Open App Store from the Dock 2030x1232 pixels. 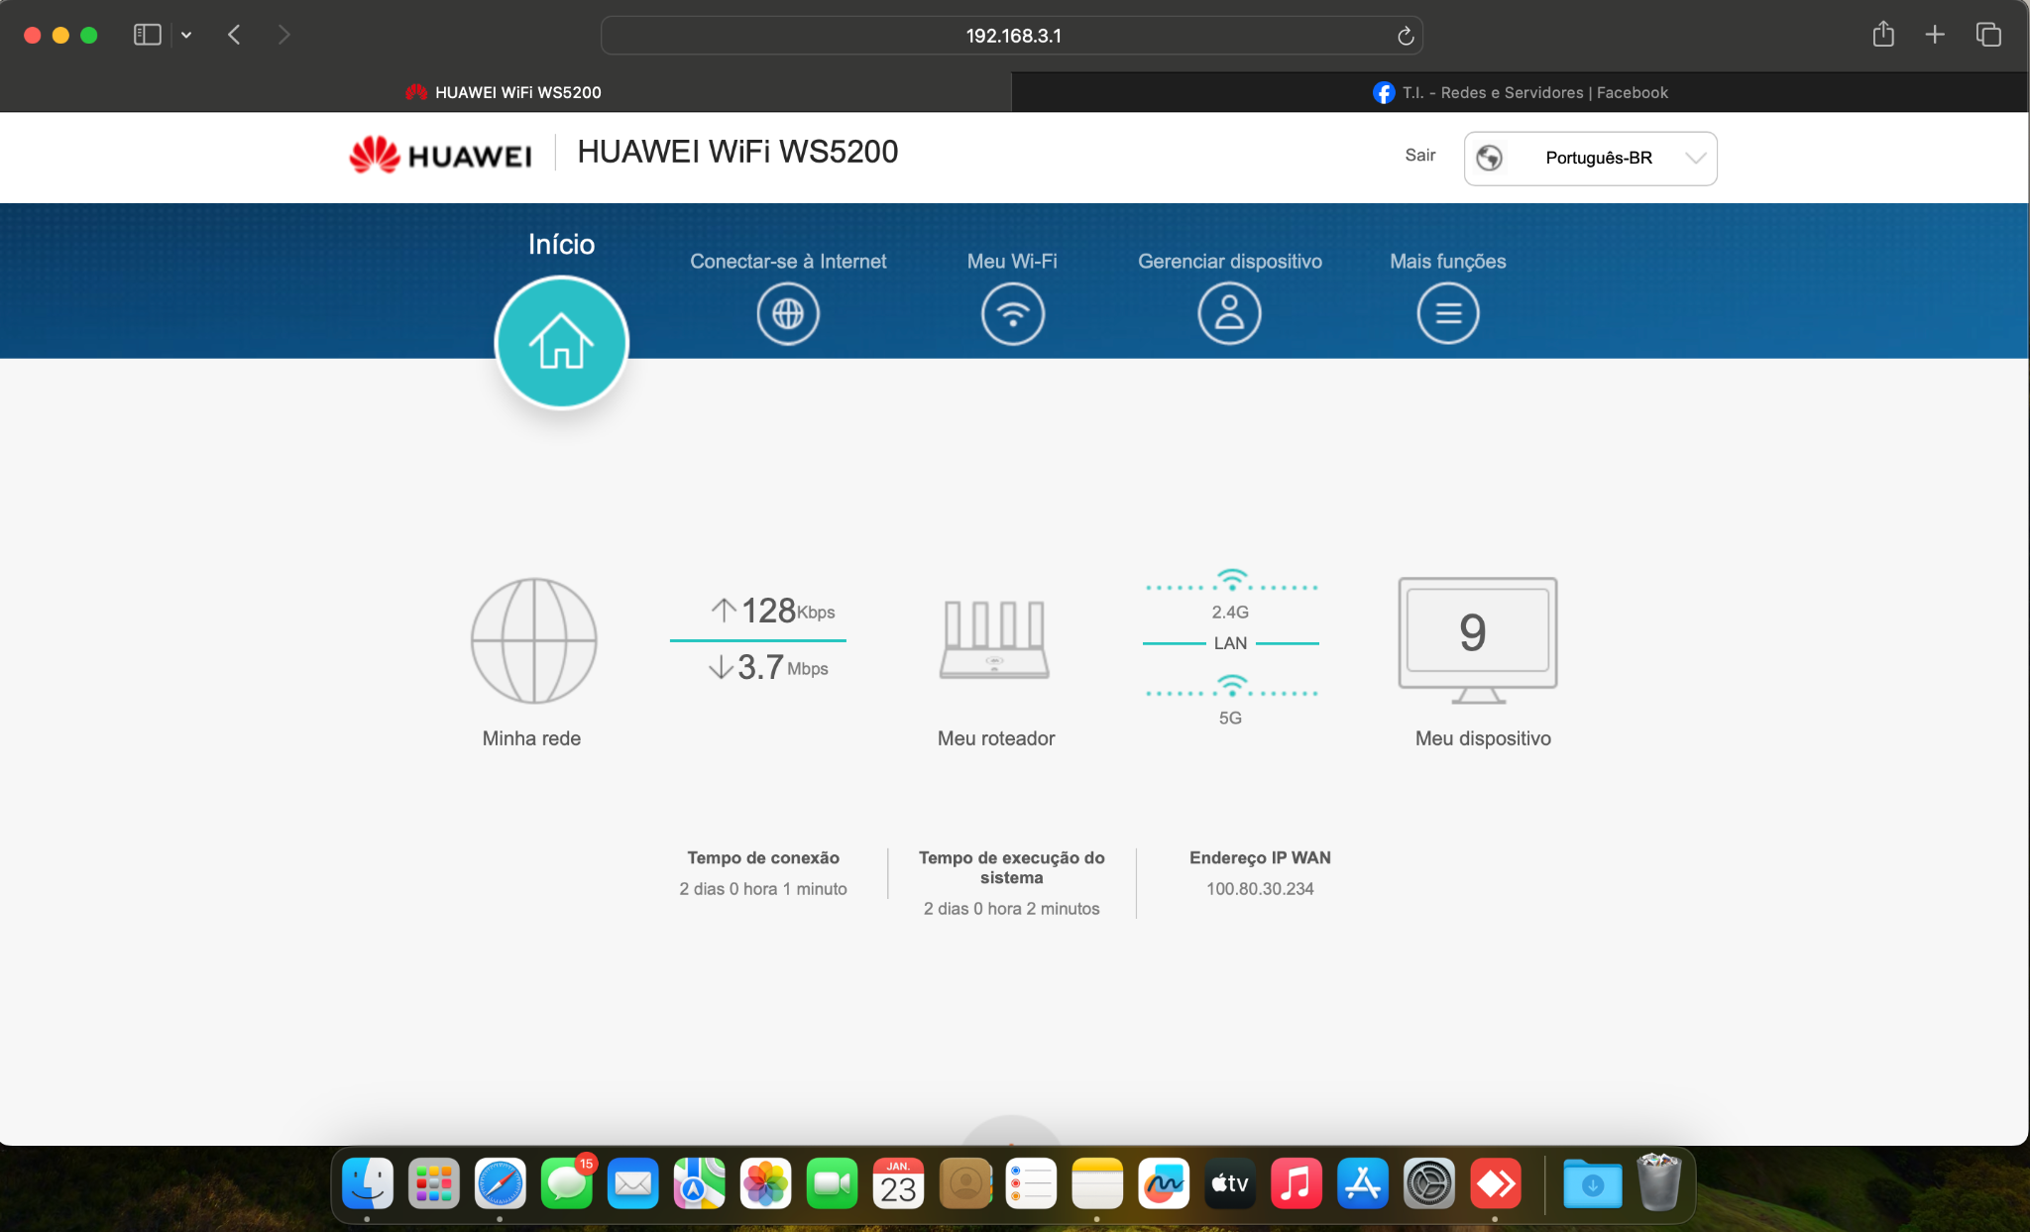pos(1363,1183)
